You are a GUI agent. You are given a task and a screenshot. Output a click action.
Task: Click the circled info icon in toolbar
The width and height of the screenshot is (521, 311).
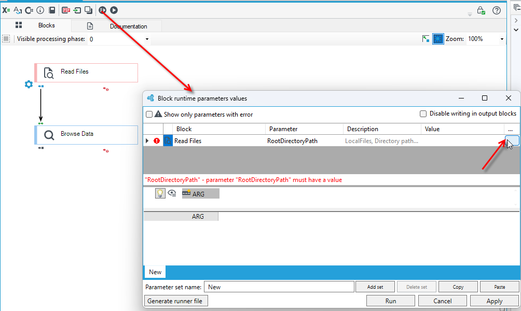tap(40, 10)
